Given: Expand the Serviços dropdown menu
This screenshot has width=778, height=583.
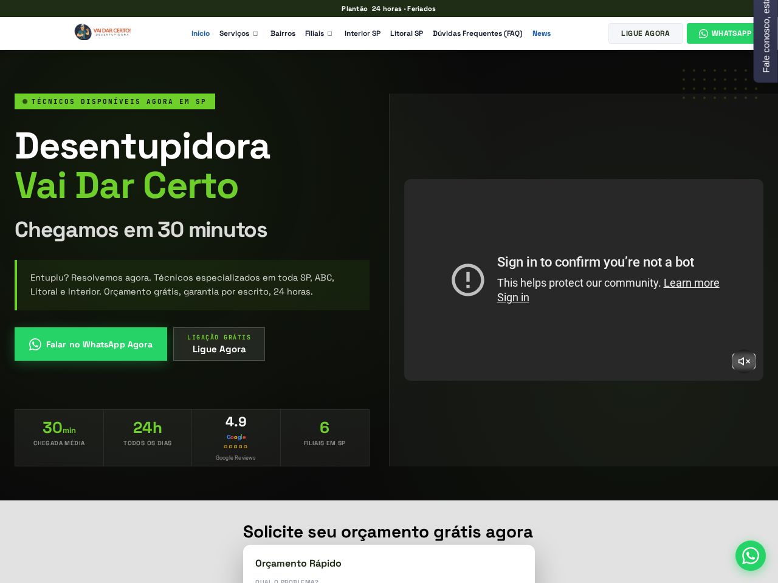Looking at the screenshot, I should click(239, 33).
